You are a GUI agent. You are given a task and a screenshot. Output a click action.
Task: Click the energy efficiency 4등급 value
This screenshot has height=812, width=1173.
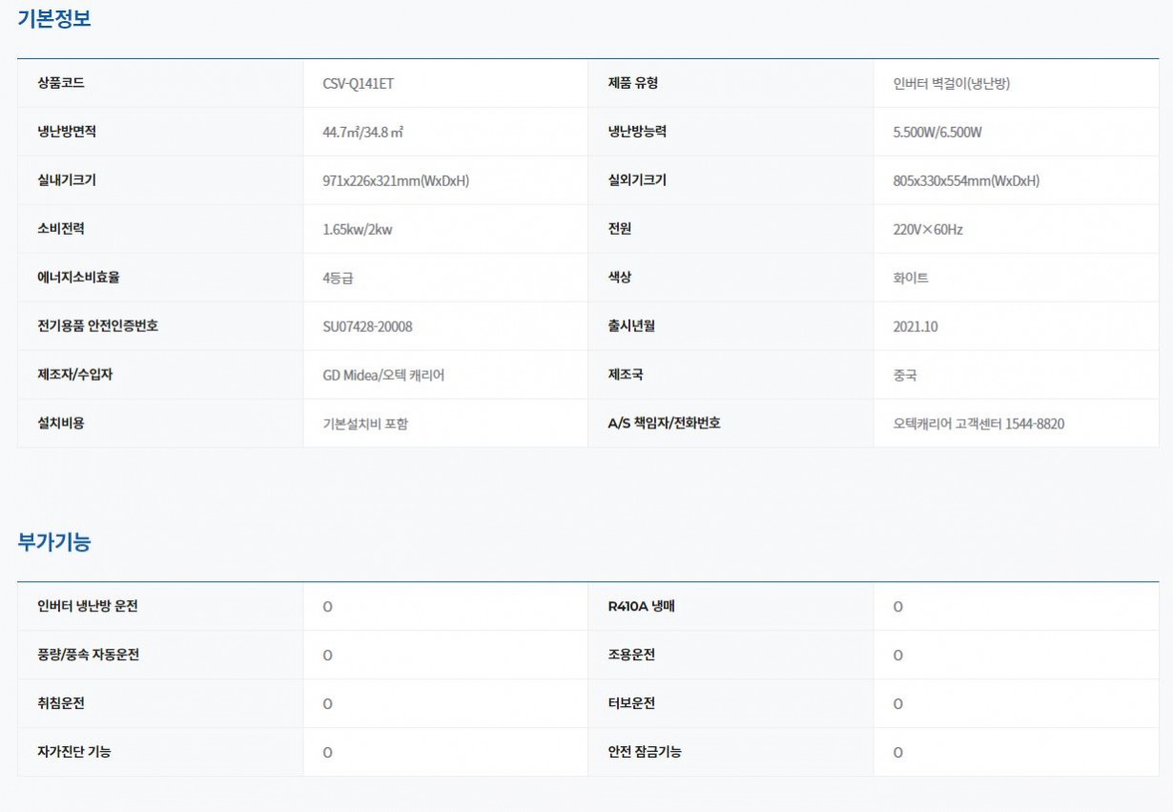(339, 279)
